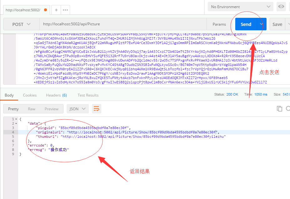The width and height of the screenshot is (290, 199).
Task: Collapse the "data" object on line 2
Action: 16,123
